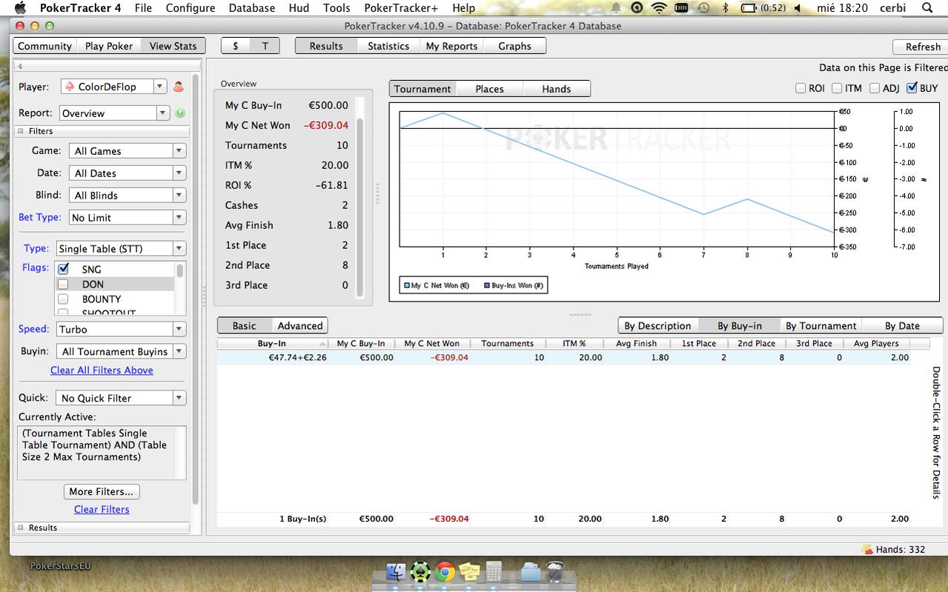Expand the Results section in sidebar
Screen dimensions: 948x592
[x=21, y=528]
